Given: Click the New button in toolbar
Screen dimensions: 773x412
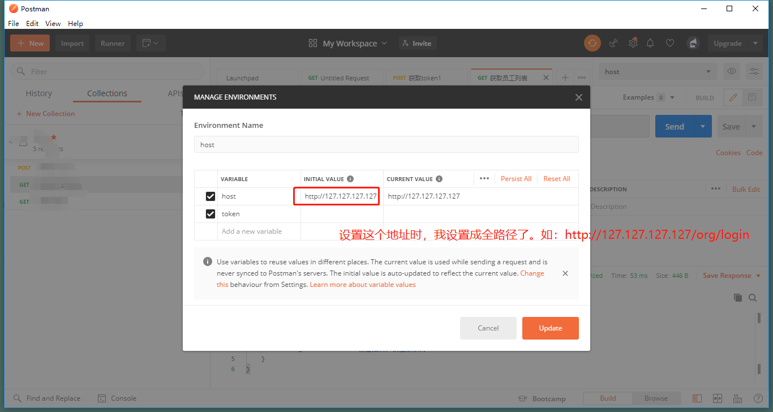Looking at the screenshot, I should 30,43.
